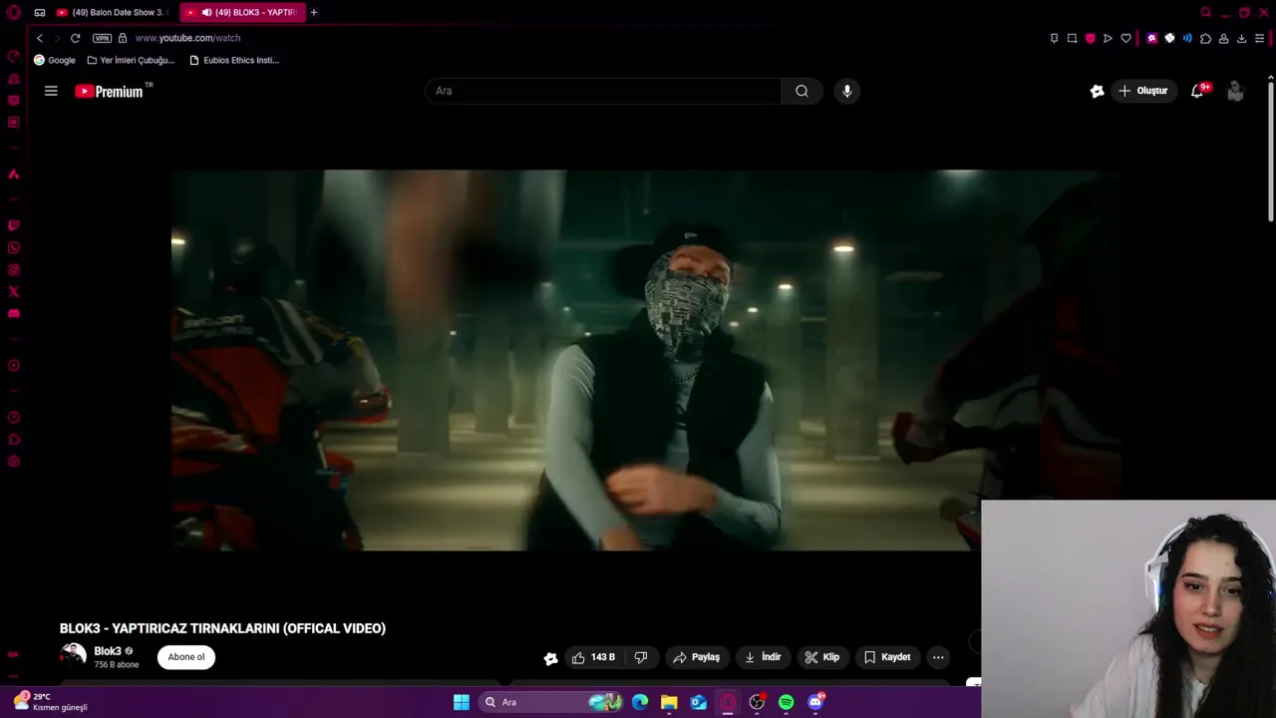Image resolution: width=1276 pixels, height=718 pixels.
Task: Open the workspaces icon left of tabs
Action: click(x=40, y=12)
